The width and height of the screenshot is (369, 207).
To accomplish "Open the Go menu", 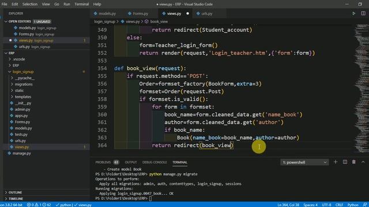I will [57, 4].
